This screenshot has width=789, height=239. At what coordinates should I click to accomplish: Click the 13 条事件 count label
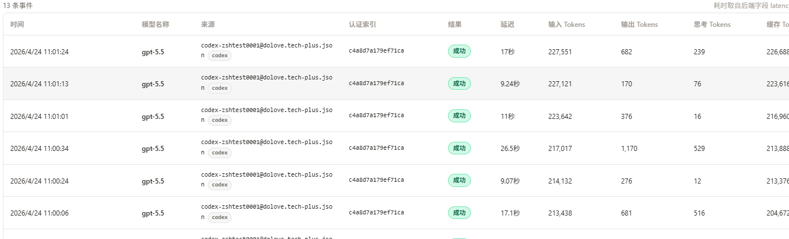coord(18,5)
